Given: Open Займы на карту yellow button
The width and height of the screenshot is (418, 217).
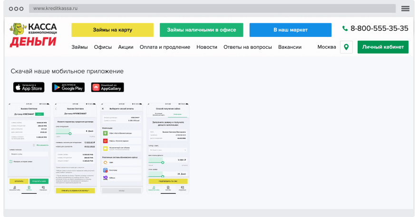Looking at the screenshot, I should (113, 30).
